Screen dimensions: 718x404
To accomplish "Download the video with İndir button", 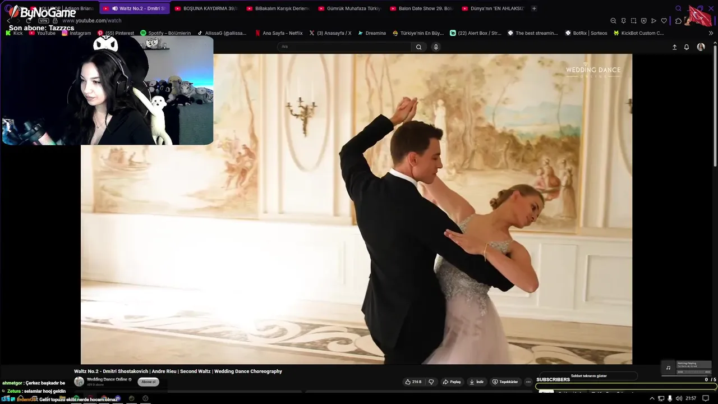I will [476, 382].
